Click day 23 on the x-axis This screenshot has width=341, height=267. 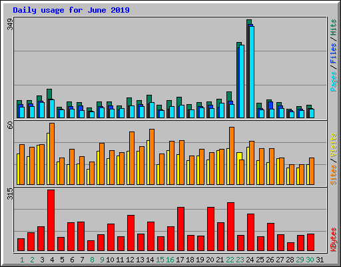pyautogui.click(x=240, y=260)
